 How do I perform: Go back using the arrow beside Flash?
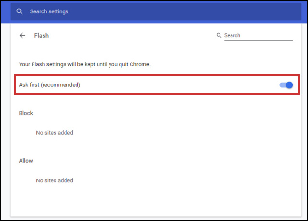pos(22,35)
